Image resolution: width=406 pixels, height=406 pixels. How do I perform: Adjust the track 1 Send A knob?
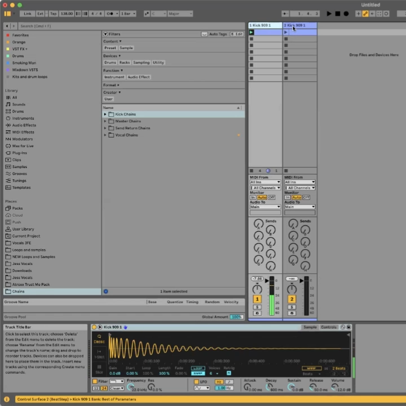click(258, 224)
